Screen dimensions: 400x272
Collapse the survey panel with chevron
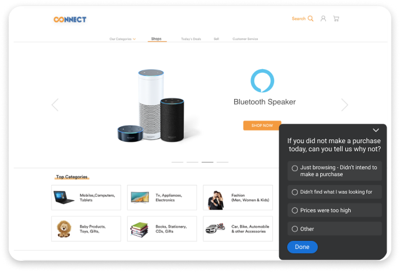(376, 130)
